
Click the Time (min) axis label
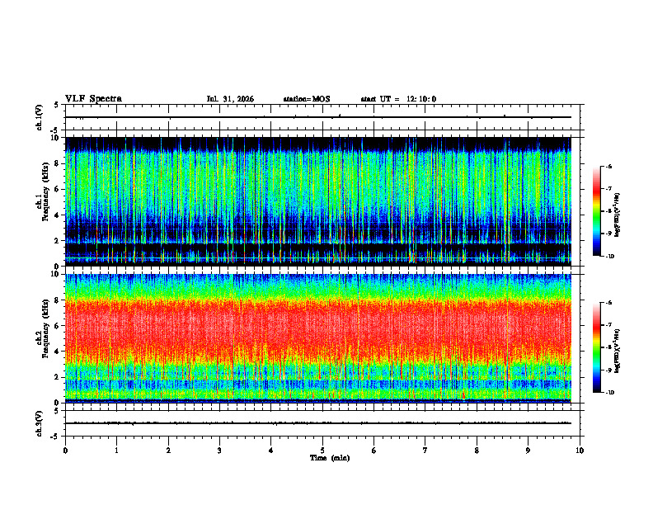tap(330, 458)
